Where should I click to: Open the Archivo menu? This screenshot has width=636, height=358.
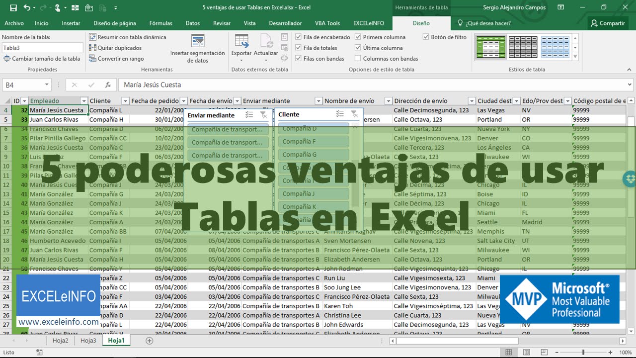(x=14, y=23)
